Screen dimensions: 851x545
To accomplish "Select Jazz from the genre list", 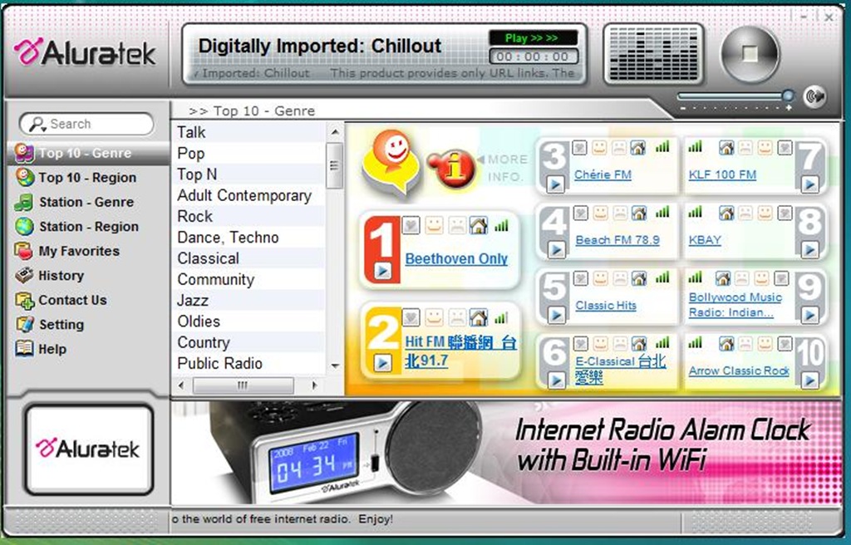I will 193,301.
